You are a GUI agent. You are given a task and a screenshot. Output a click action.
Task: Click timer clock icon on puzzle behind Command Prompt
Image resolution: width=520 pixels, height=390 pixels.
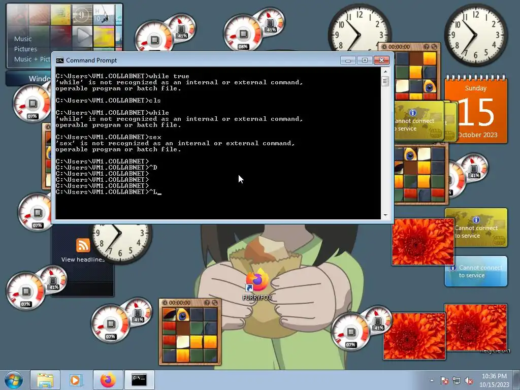(x=384, y=47)
